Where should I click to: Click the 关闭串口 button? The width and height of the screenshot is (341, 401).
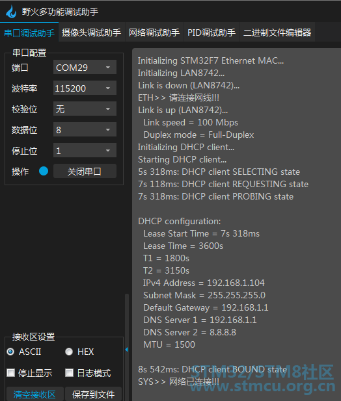point(85,171)
